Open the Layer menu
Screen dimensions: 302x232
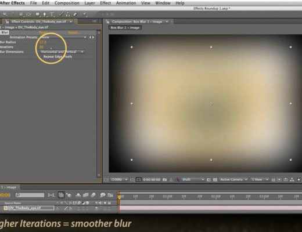pyautogui.click(x=89, y=3)
